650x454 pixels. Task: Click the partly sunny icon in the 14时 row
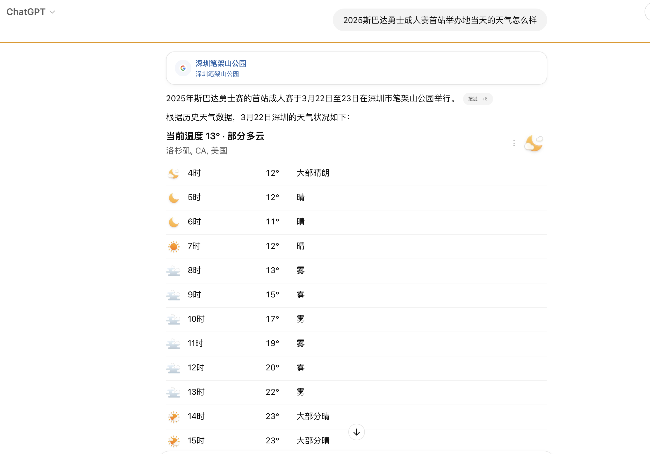tap(174, 417)
